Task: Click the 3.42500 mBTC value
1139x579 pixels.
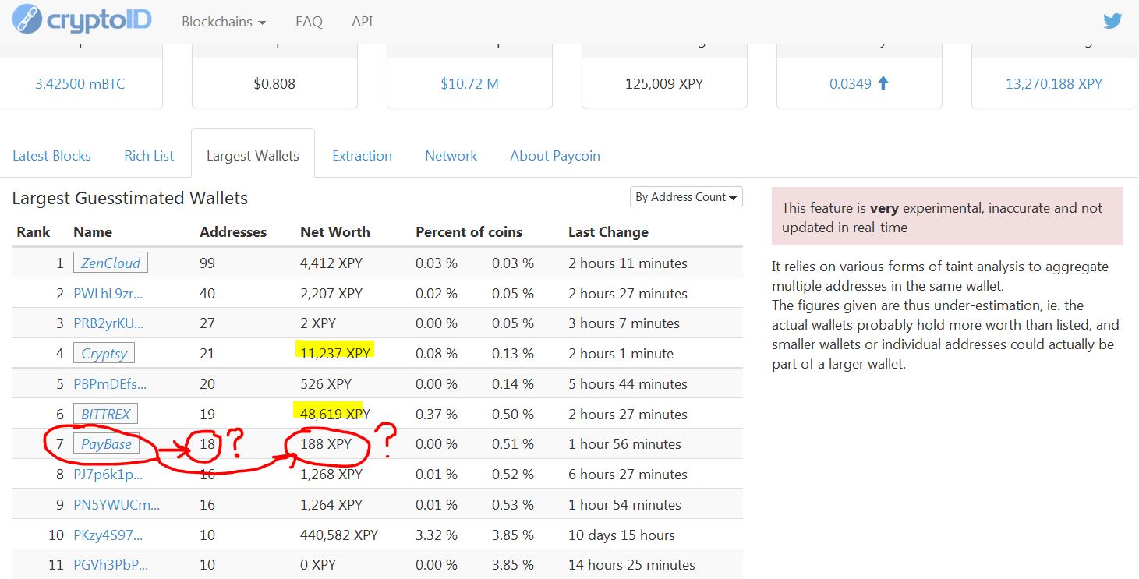Action: (80, 83)
